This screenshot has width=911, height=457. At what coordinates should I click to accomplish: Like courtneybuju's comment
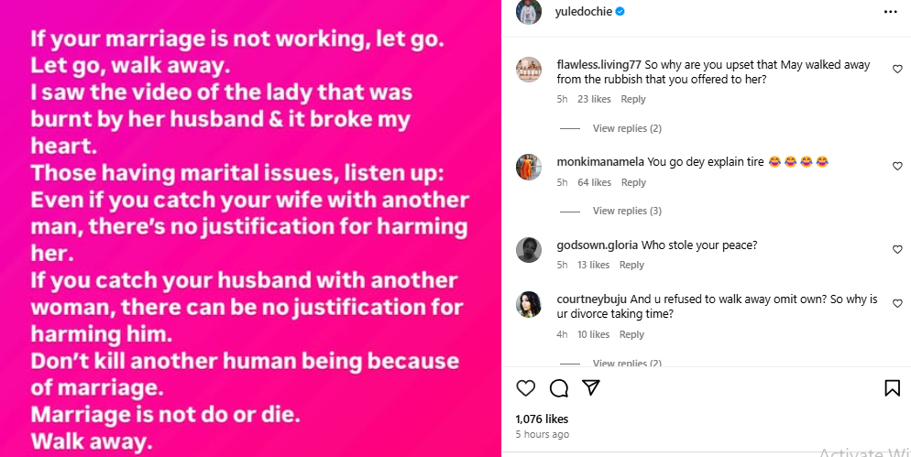point(897,303)
